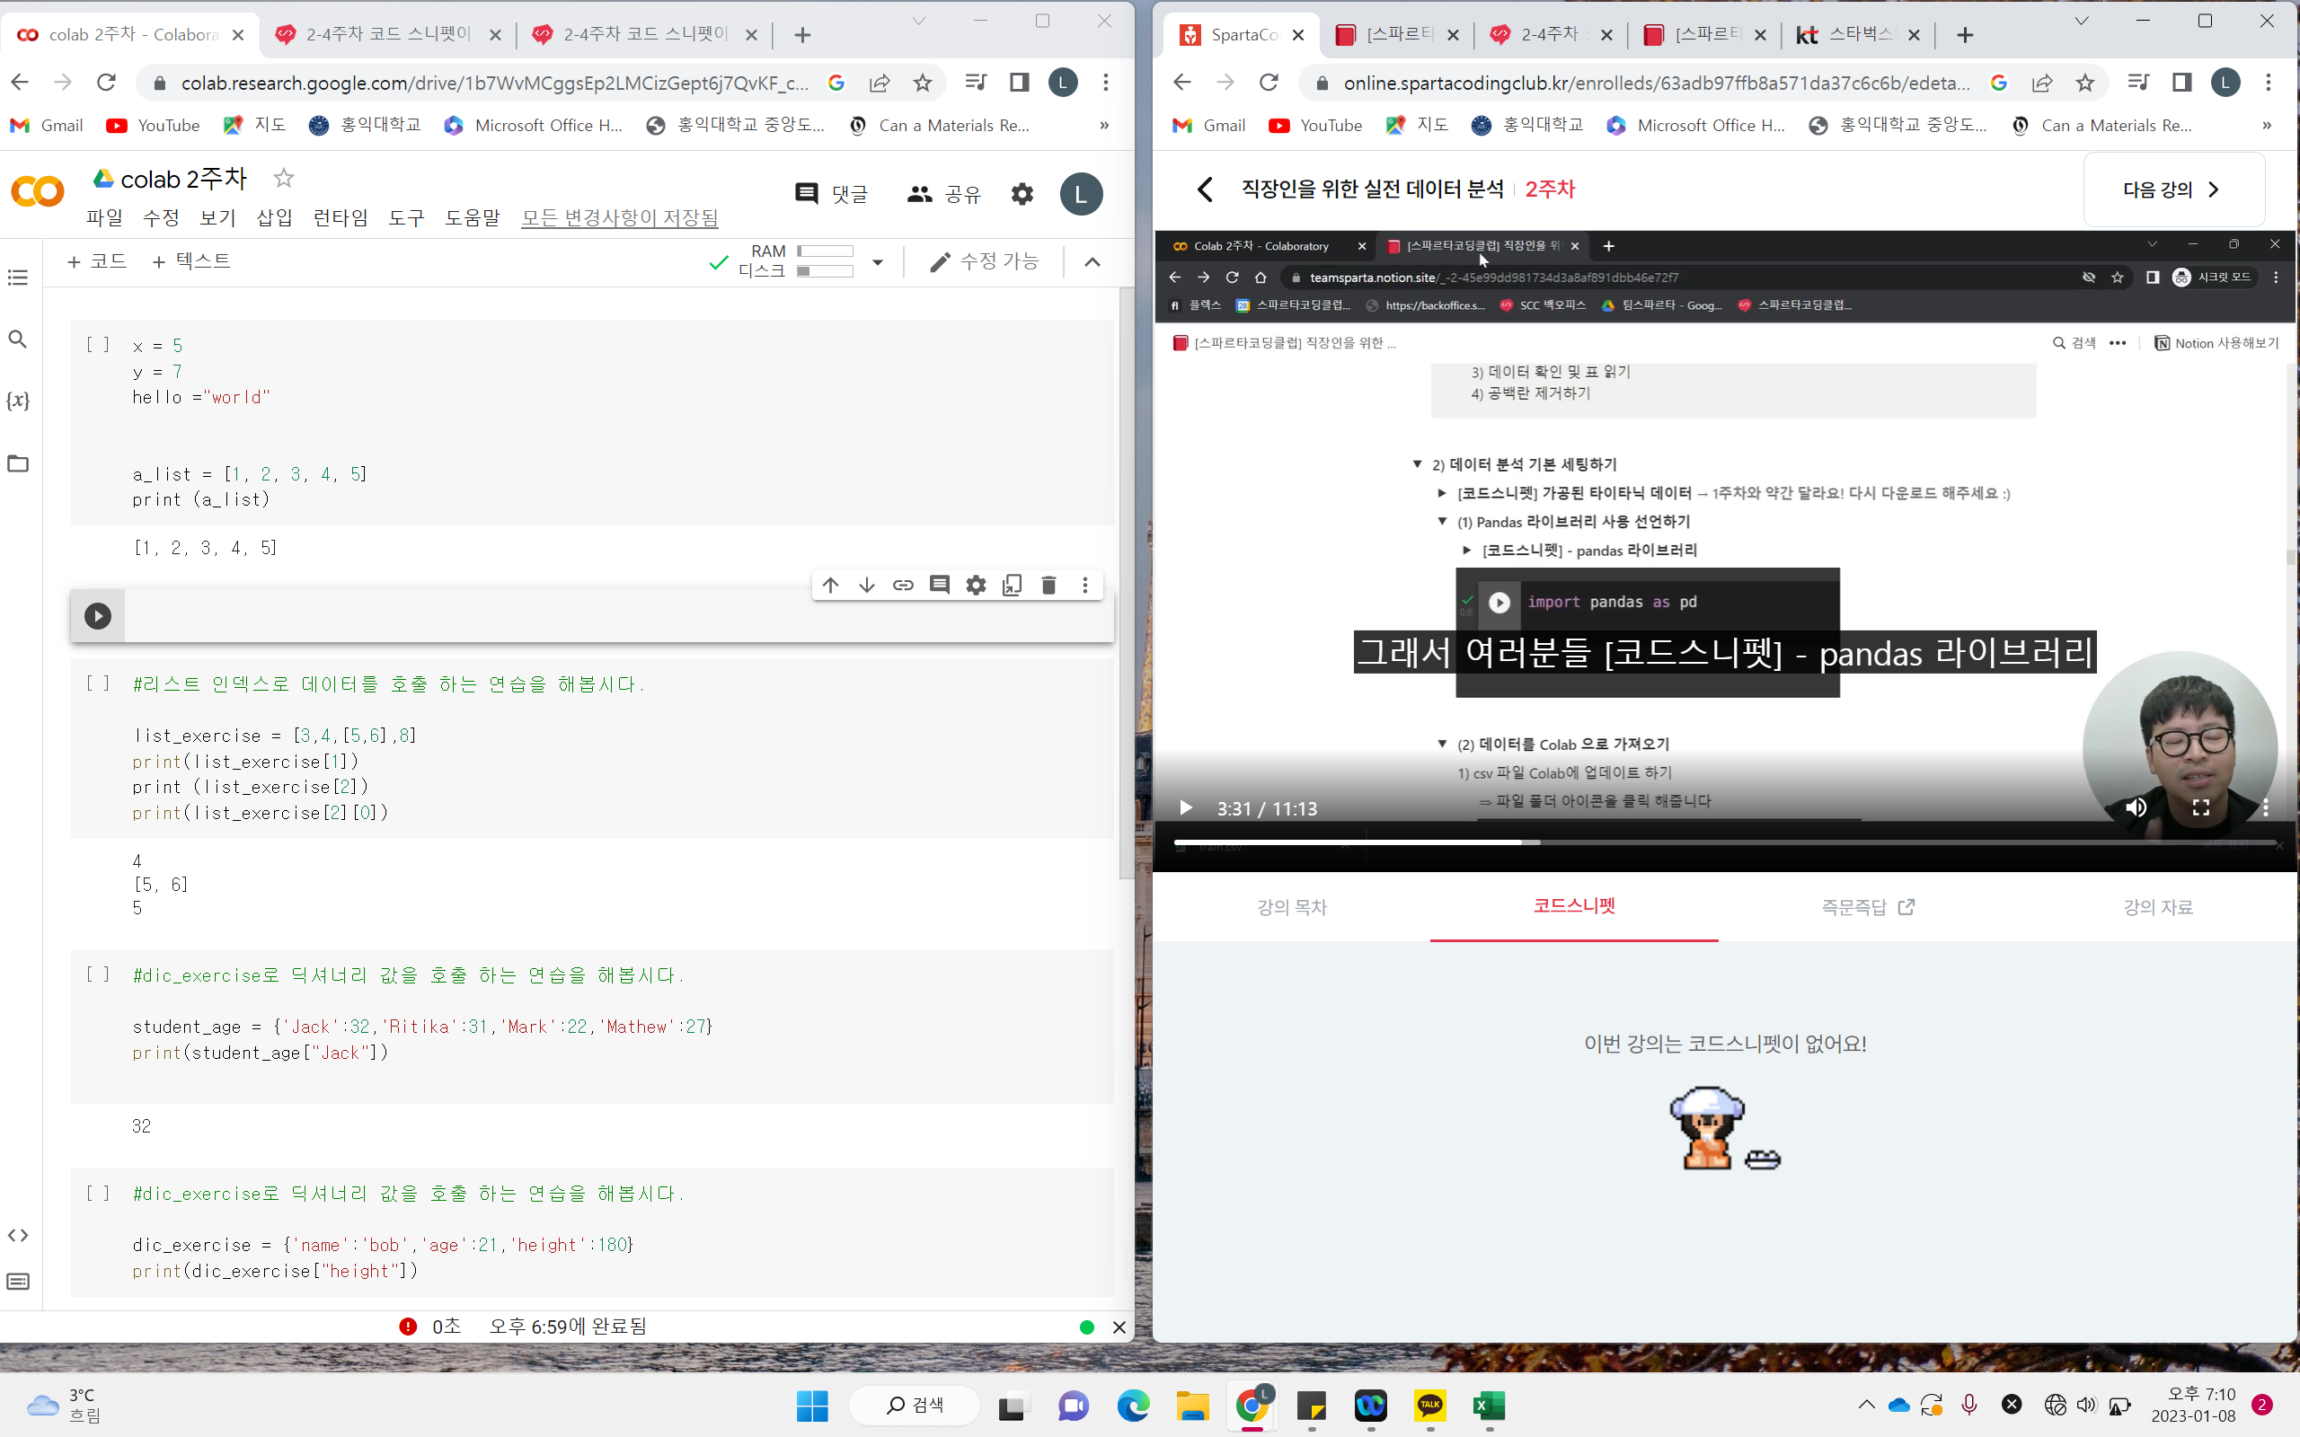Open the 파일 menu in Colab
Viewport: 2300px width, 1437px height.
pos(104,217)
